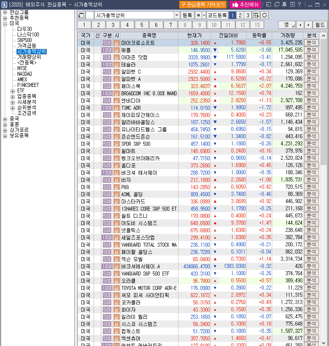The image size is (329, 346).
Task: Click the vertical scrollbar thumb of the table
Action: [323, 102]
